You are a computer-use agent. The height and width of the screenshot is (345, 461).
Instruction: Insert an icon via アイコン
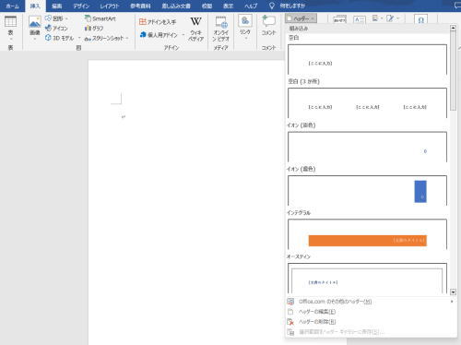coord(56,29)
